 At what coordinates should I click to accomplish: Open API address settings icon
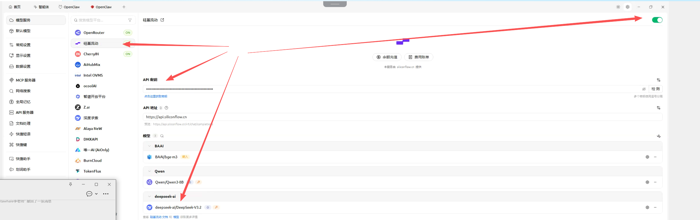click(658, 108)
